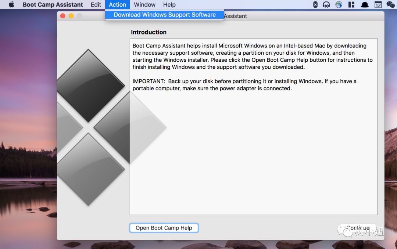Minimize the window with yellow button

(x=71, y=16)
